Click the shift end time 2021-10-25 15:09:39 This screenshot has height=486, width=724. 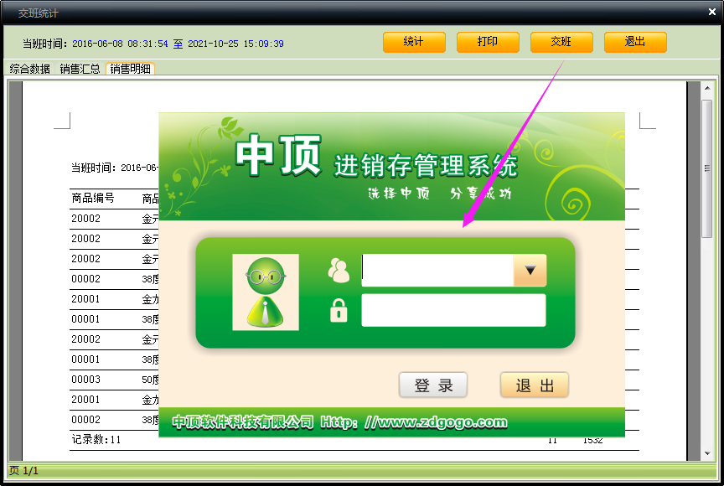click(x=235, y=44)
